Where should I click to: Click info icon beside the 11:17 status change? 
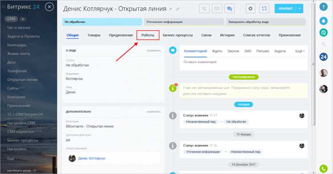[x=173, y=116]
